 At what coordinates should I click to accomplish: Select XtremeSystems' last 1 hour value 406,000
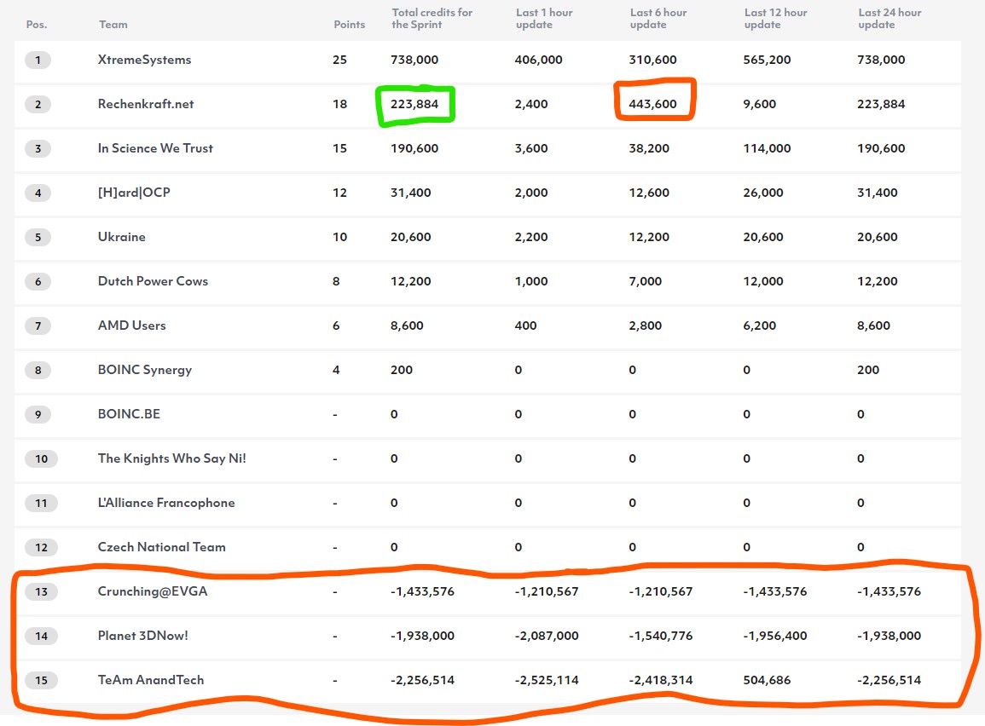[538, 60]
